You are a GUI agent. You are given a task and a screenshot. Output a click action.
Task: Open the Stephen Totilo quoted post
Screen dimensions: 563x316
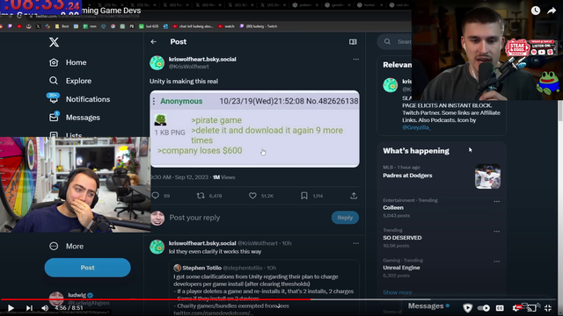[264, 287]
